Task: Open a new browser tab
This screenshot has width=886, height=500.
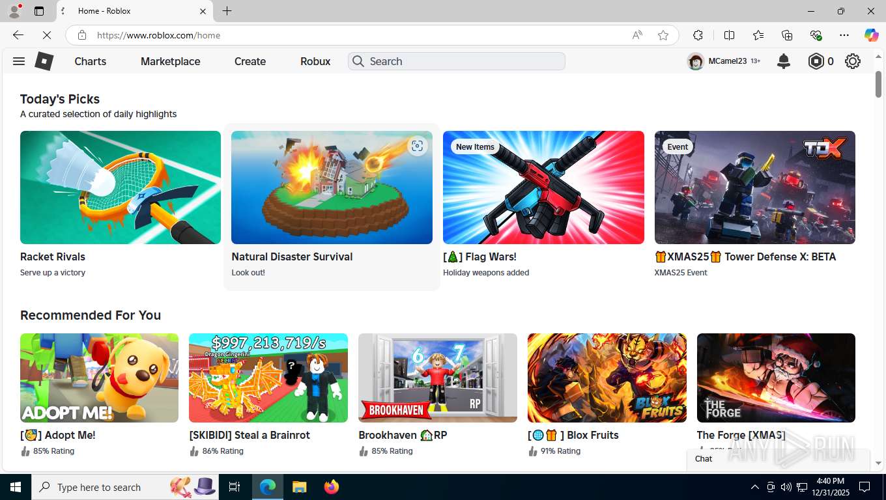Action: click(x=227, y=11)
